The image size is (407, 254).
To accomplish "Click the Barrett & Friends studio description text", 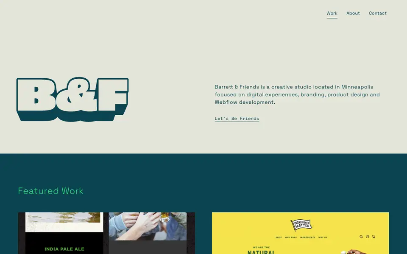I will pos(297,94).
